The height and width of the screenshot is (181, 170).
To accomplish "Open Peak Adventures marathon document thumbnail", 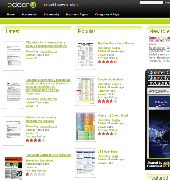I will (x=13, y=167).
